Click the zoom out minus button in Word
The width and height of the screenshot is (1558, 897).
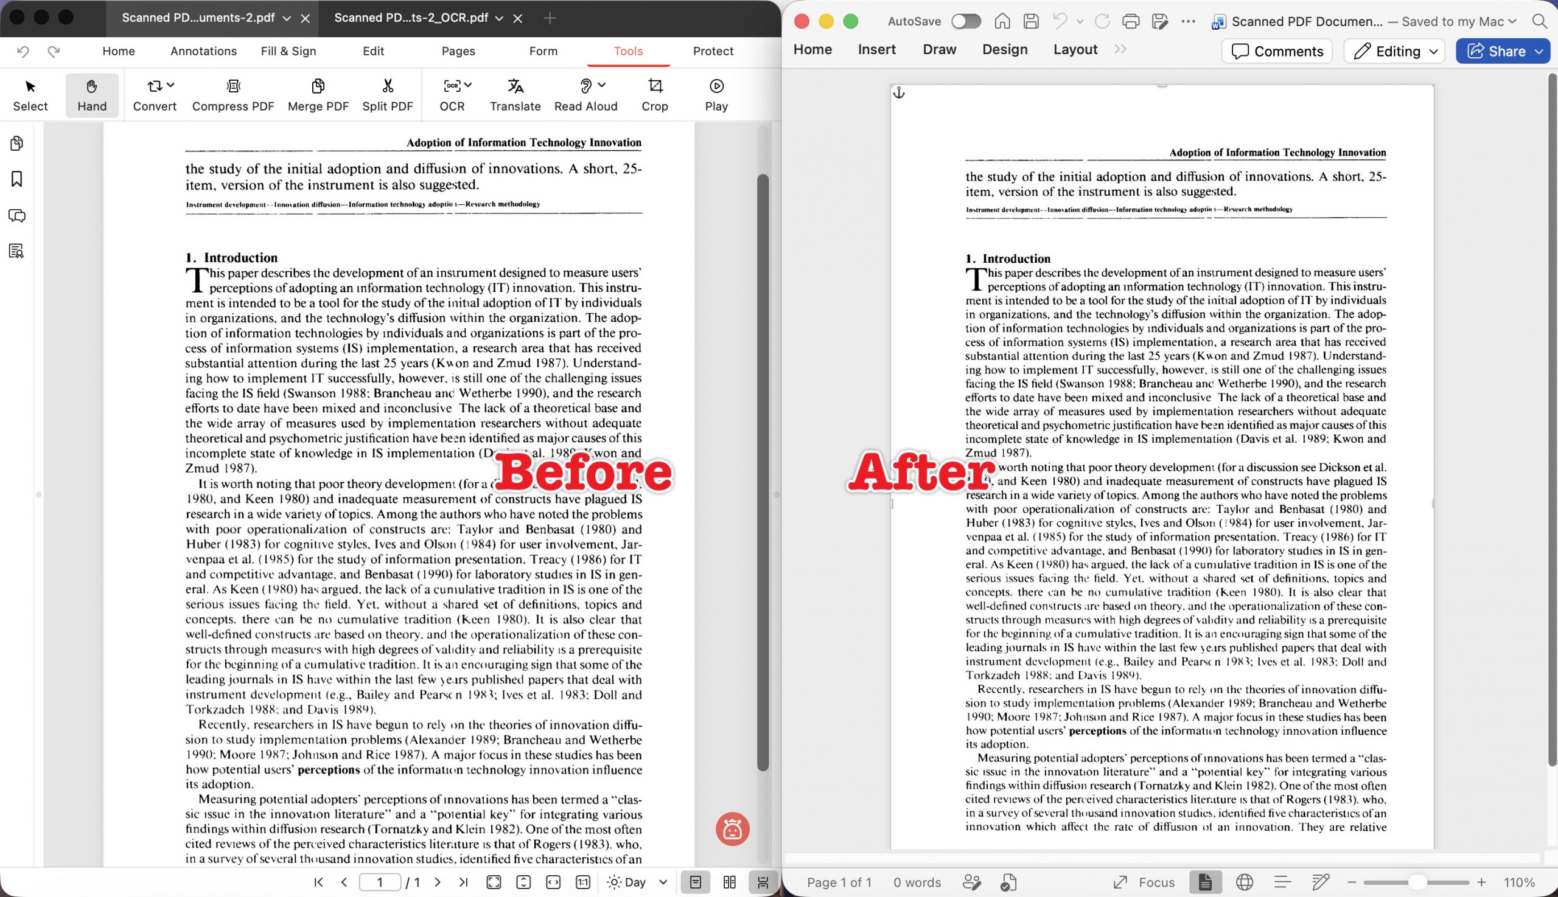click(1352, 882)
